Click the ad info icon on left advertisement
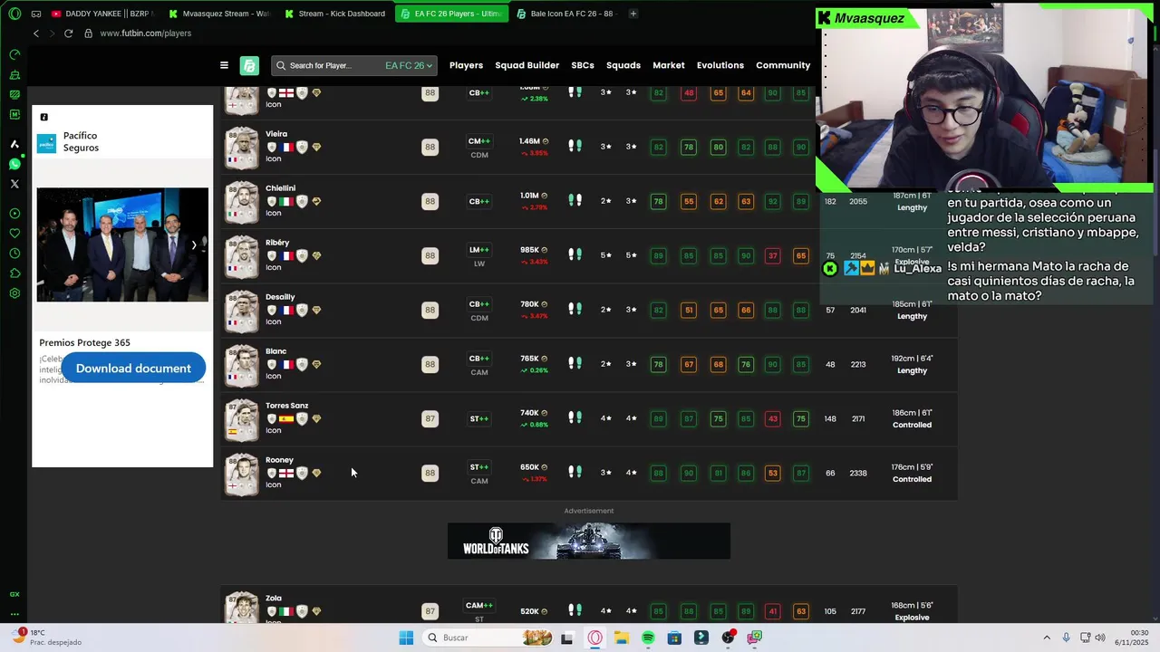Viewport: 1160px width, 652px height. (43, 117)
